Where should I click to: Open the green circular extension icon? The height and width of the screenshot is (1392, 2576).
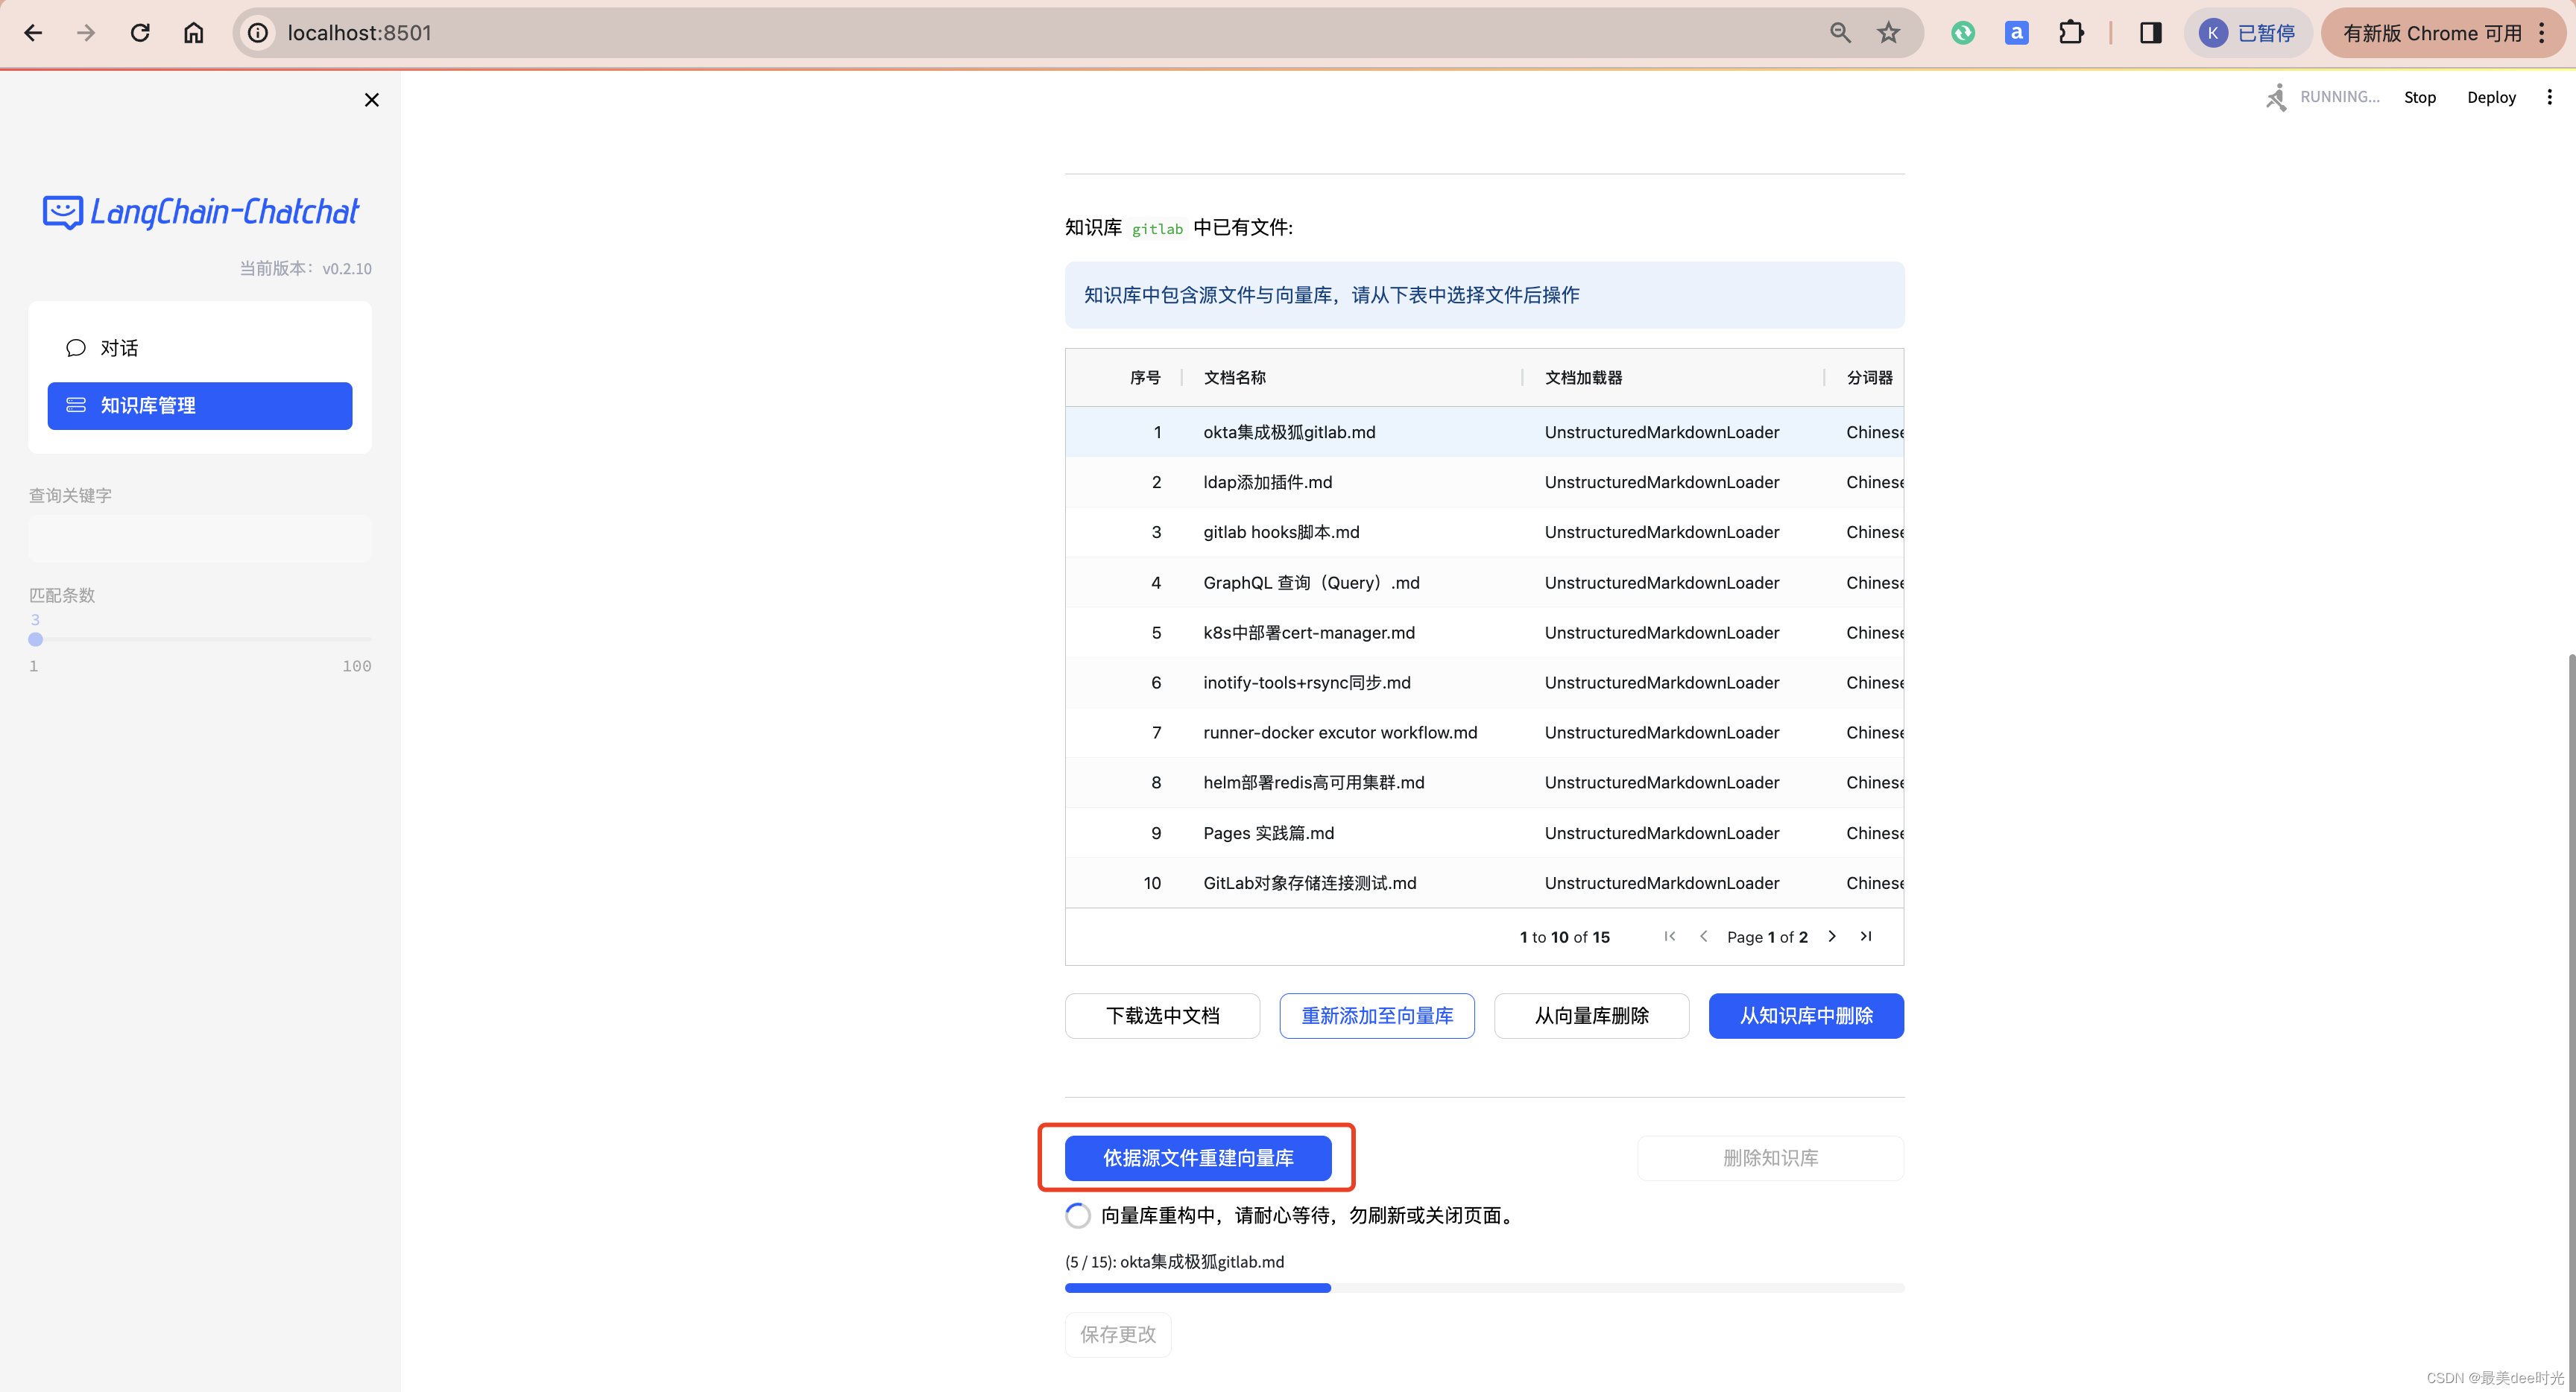(x=1963, y=33)
